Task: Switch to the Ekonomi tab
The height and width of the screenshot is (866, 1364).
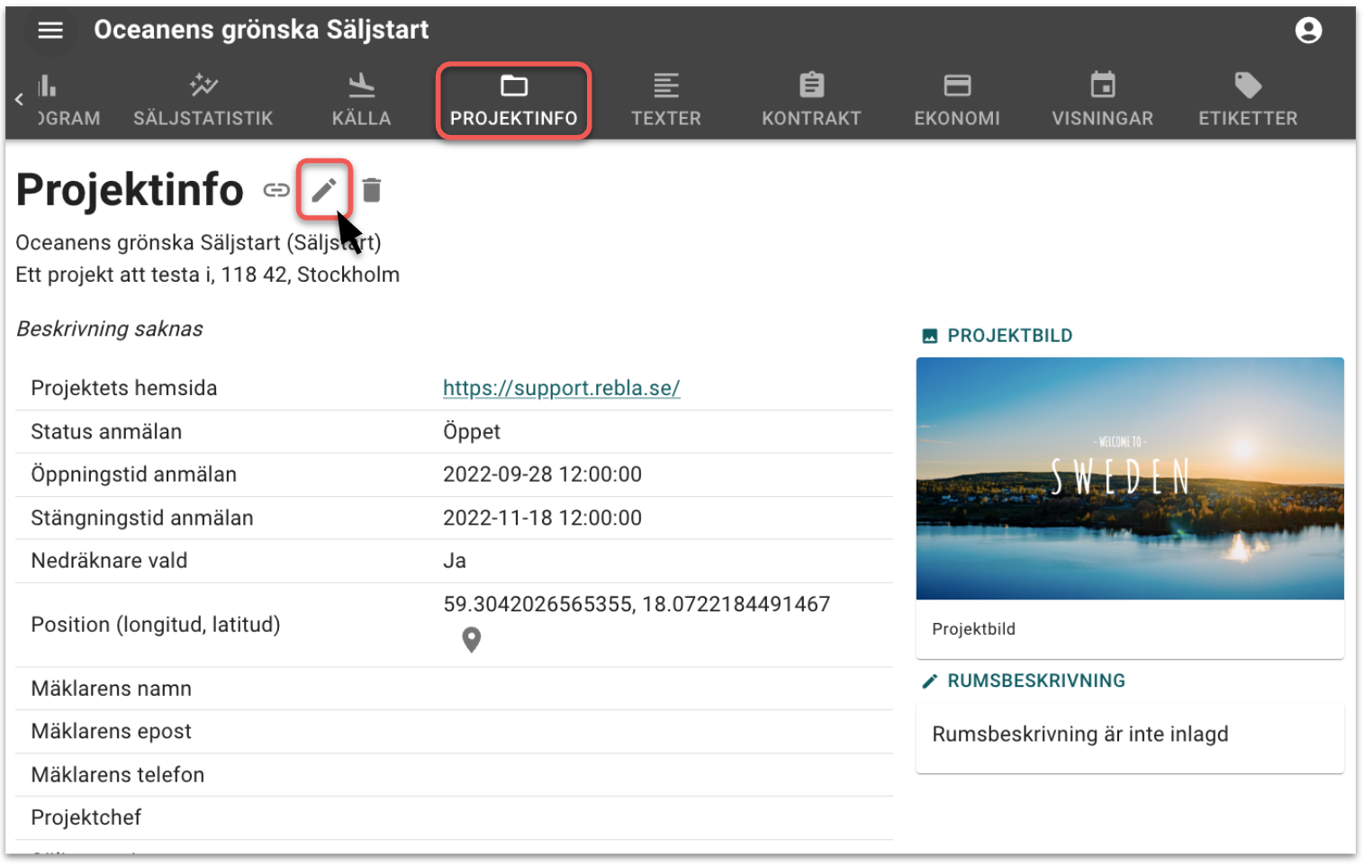Action: point(956,100)
